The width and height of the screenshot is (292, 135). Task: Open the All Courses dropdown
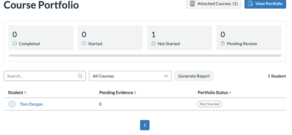[x=130, y=76]
